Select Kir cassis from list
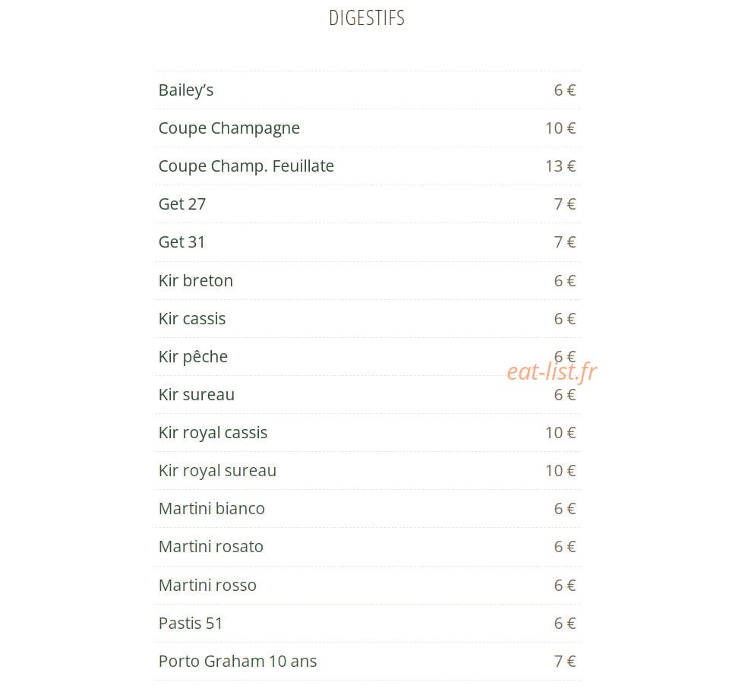 pyautogui.click(x=368, y=319)
